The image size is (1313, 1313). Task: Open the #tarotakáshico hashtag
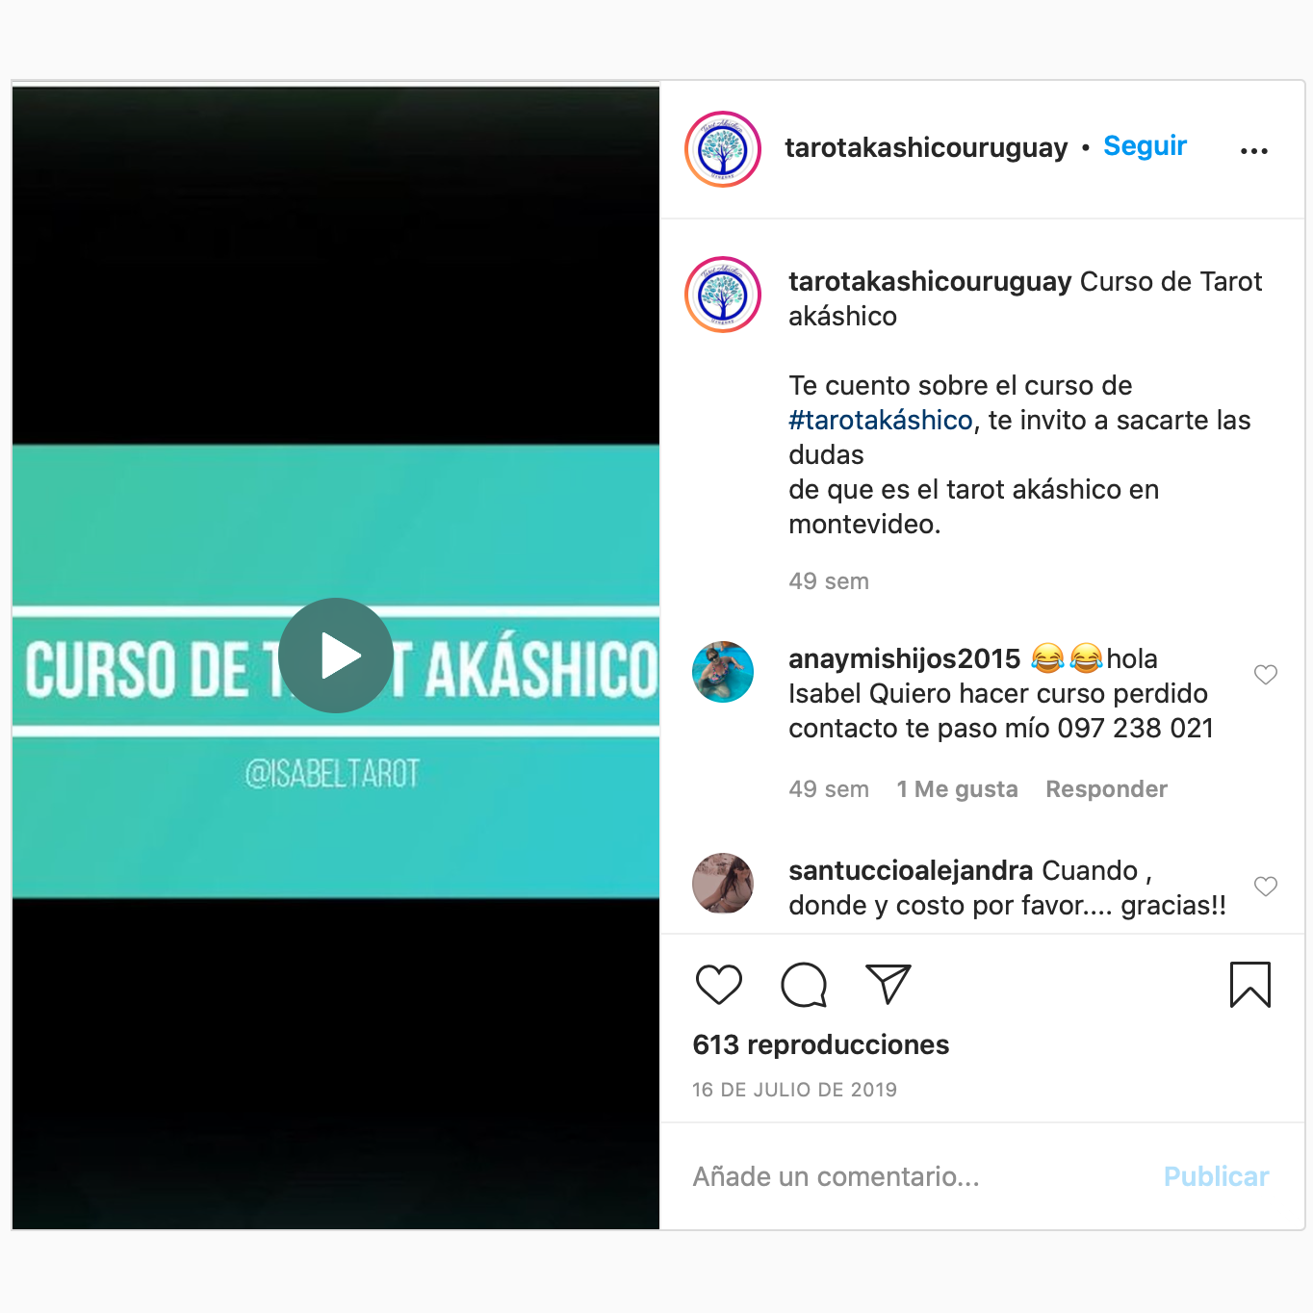click(881, 420)
